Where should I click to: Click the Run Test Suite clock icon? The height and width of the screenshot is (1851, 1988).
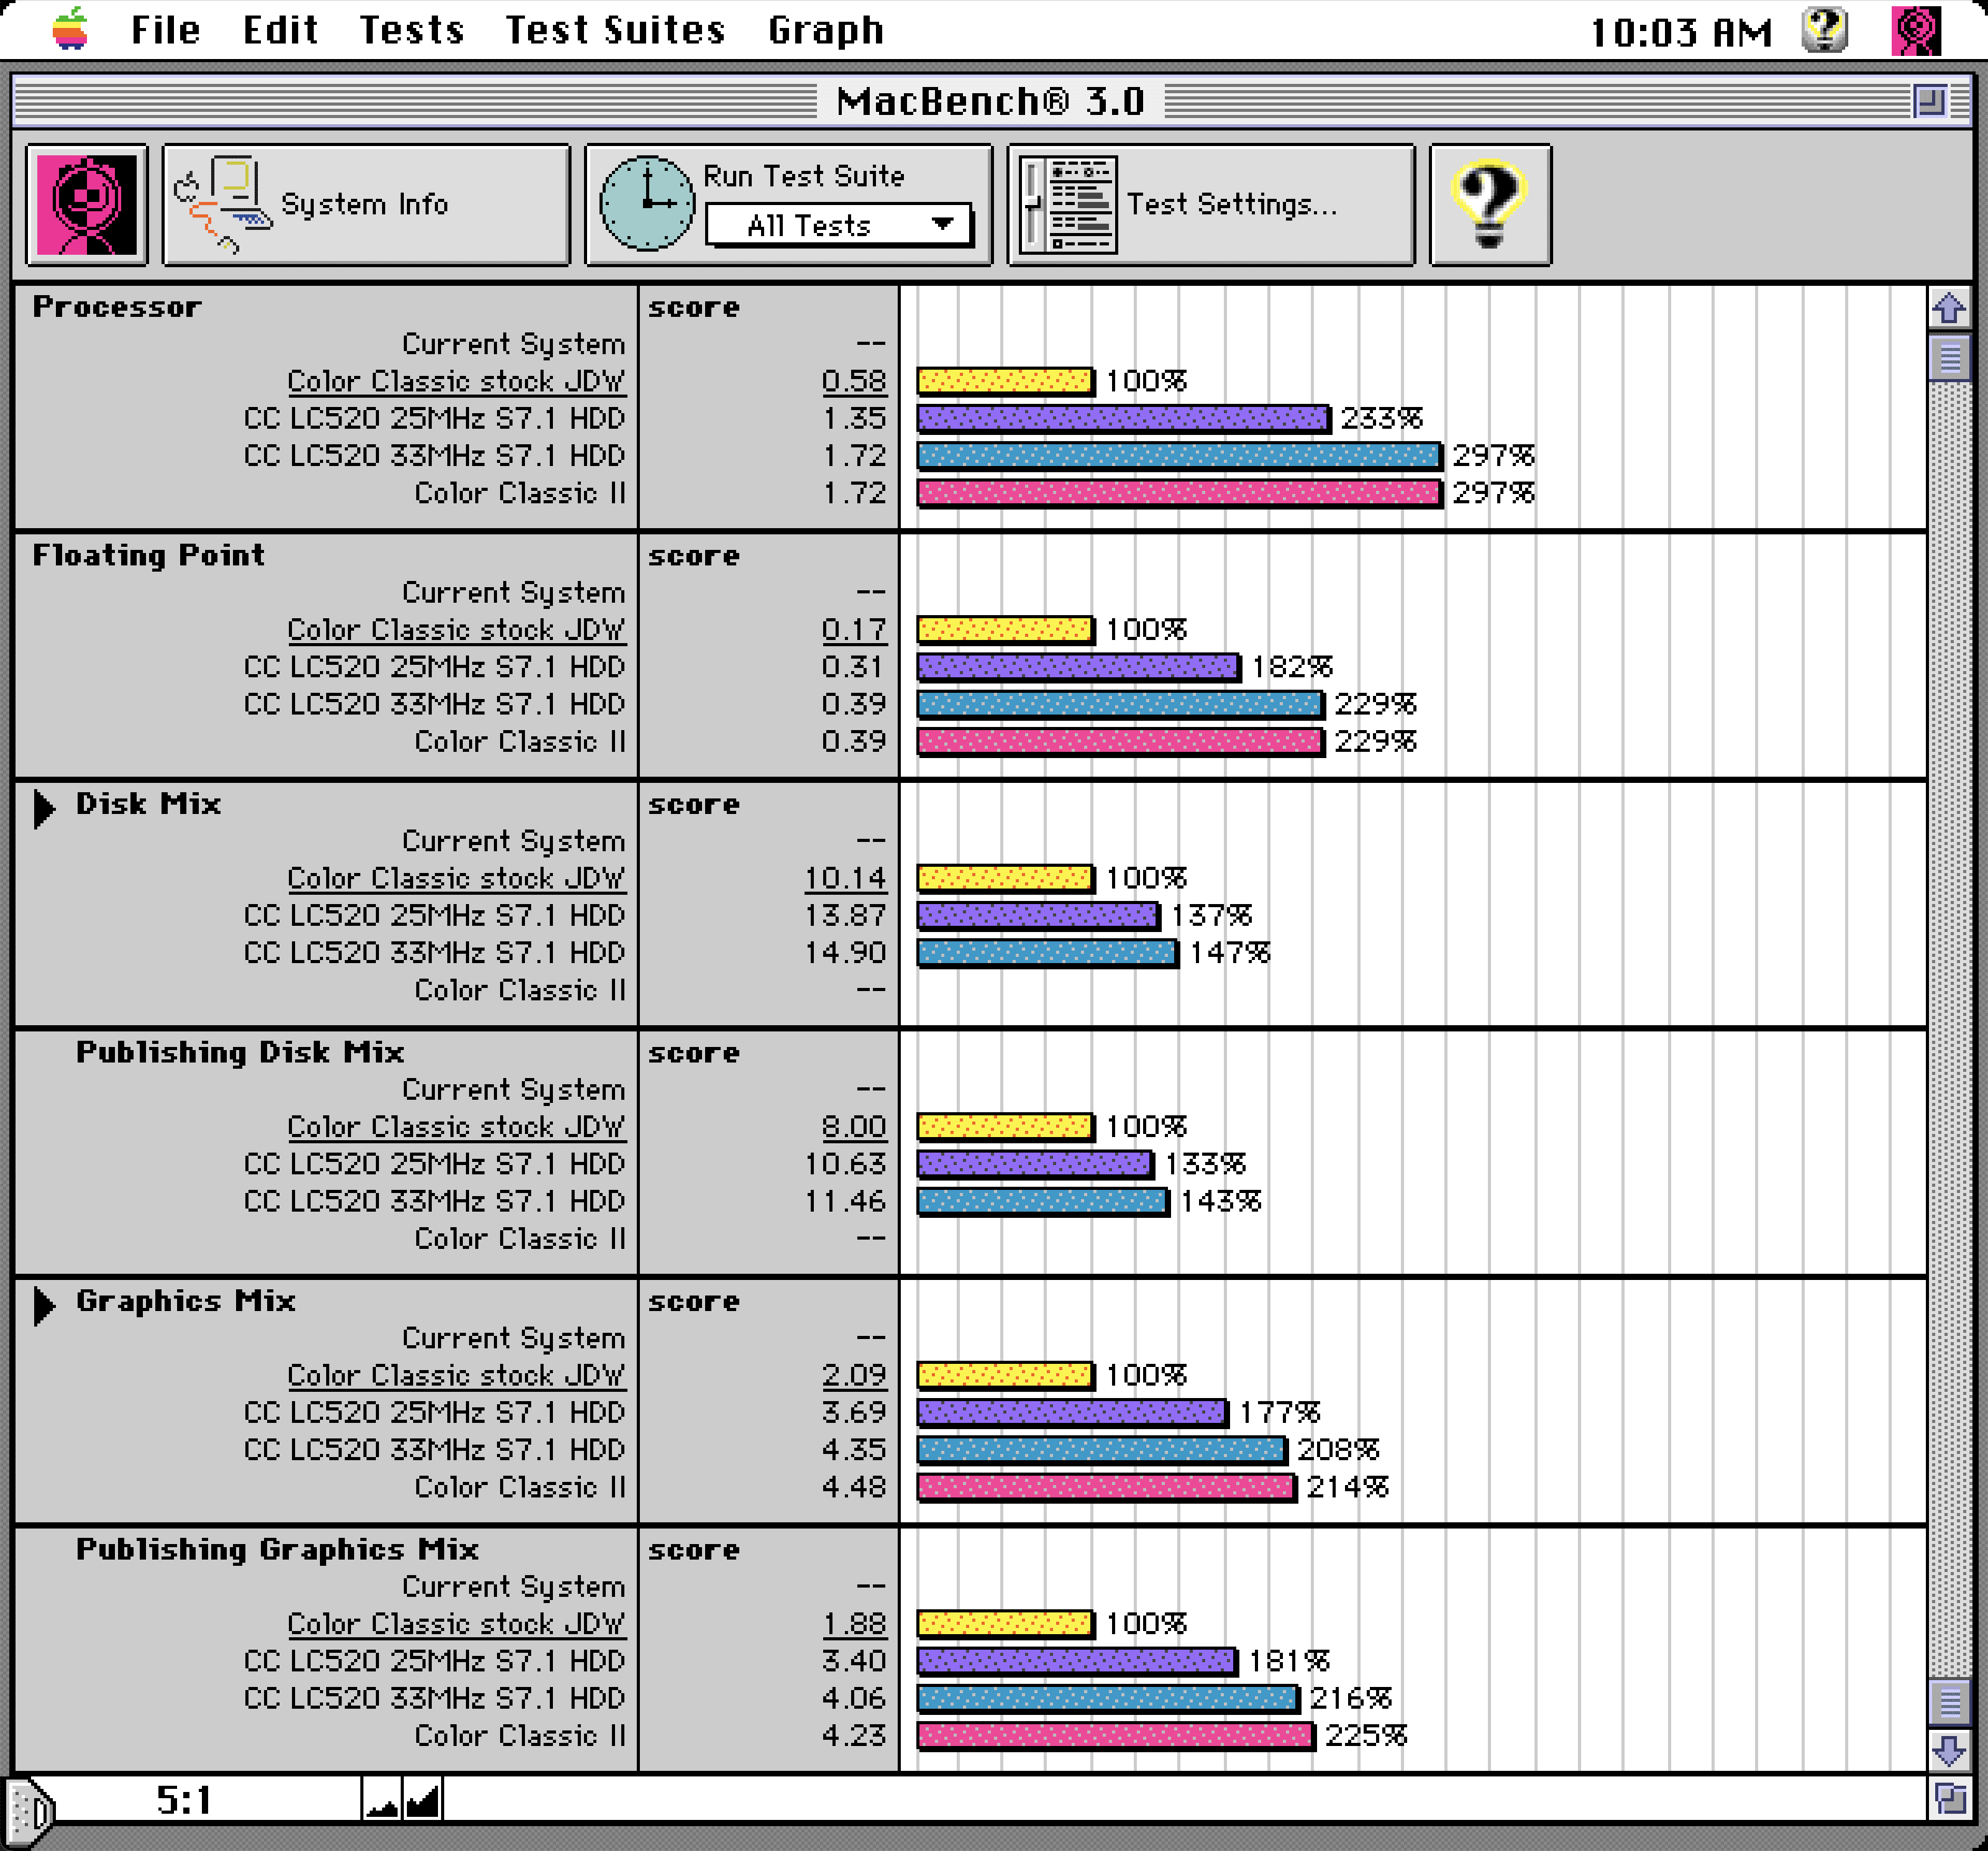click(x=646, y=203)
